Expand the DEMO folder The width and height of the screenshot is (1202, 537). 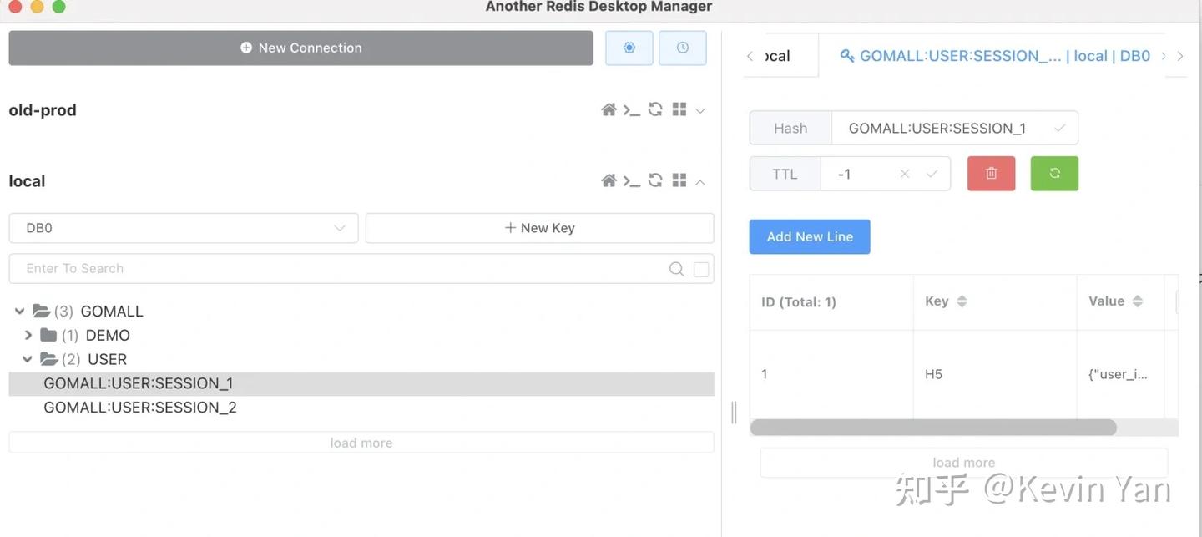pos(28,335)
